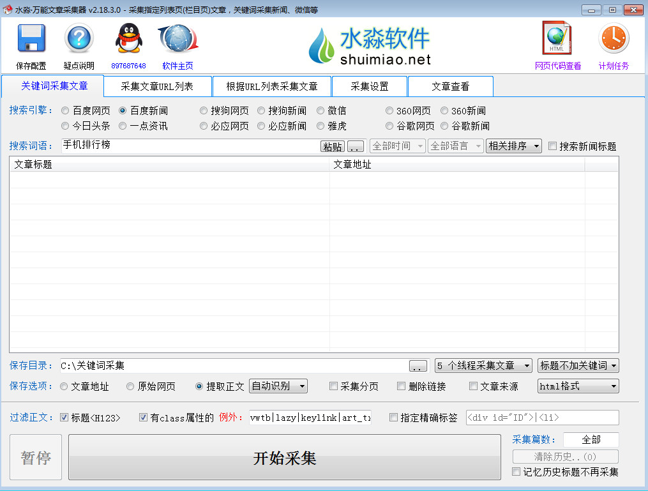648x491 pixels.
Task: Expand the 标题不加关键词 dropdown
Action: pos(578,366)
